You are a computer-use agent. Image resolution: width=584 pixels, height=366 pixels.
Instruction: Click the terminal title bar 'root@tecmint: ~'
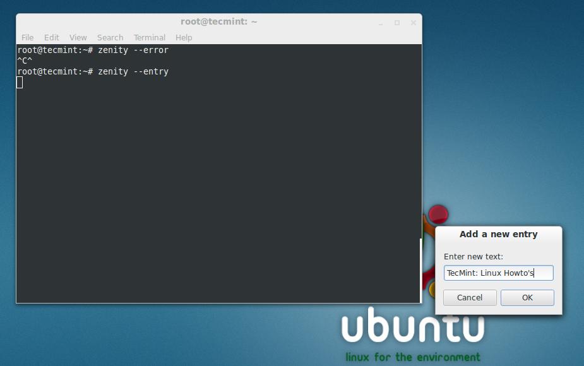click(218, 21)
